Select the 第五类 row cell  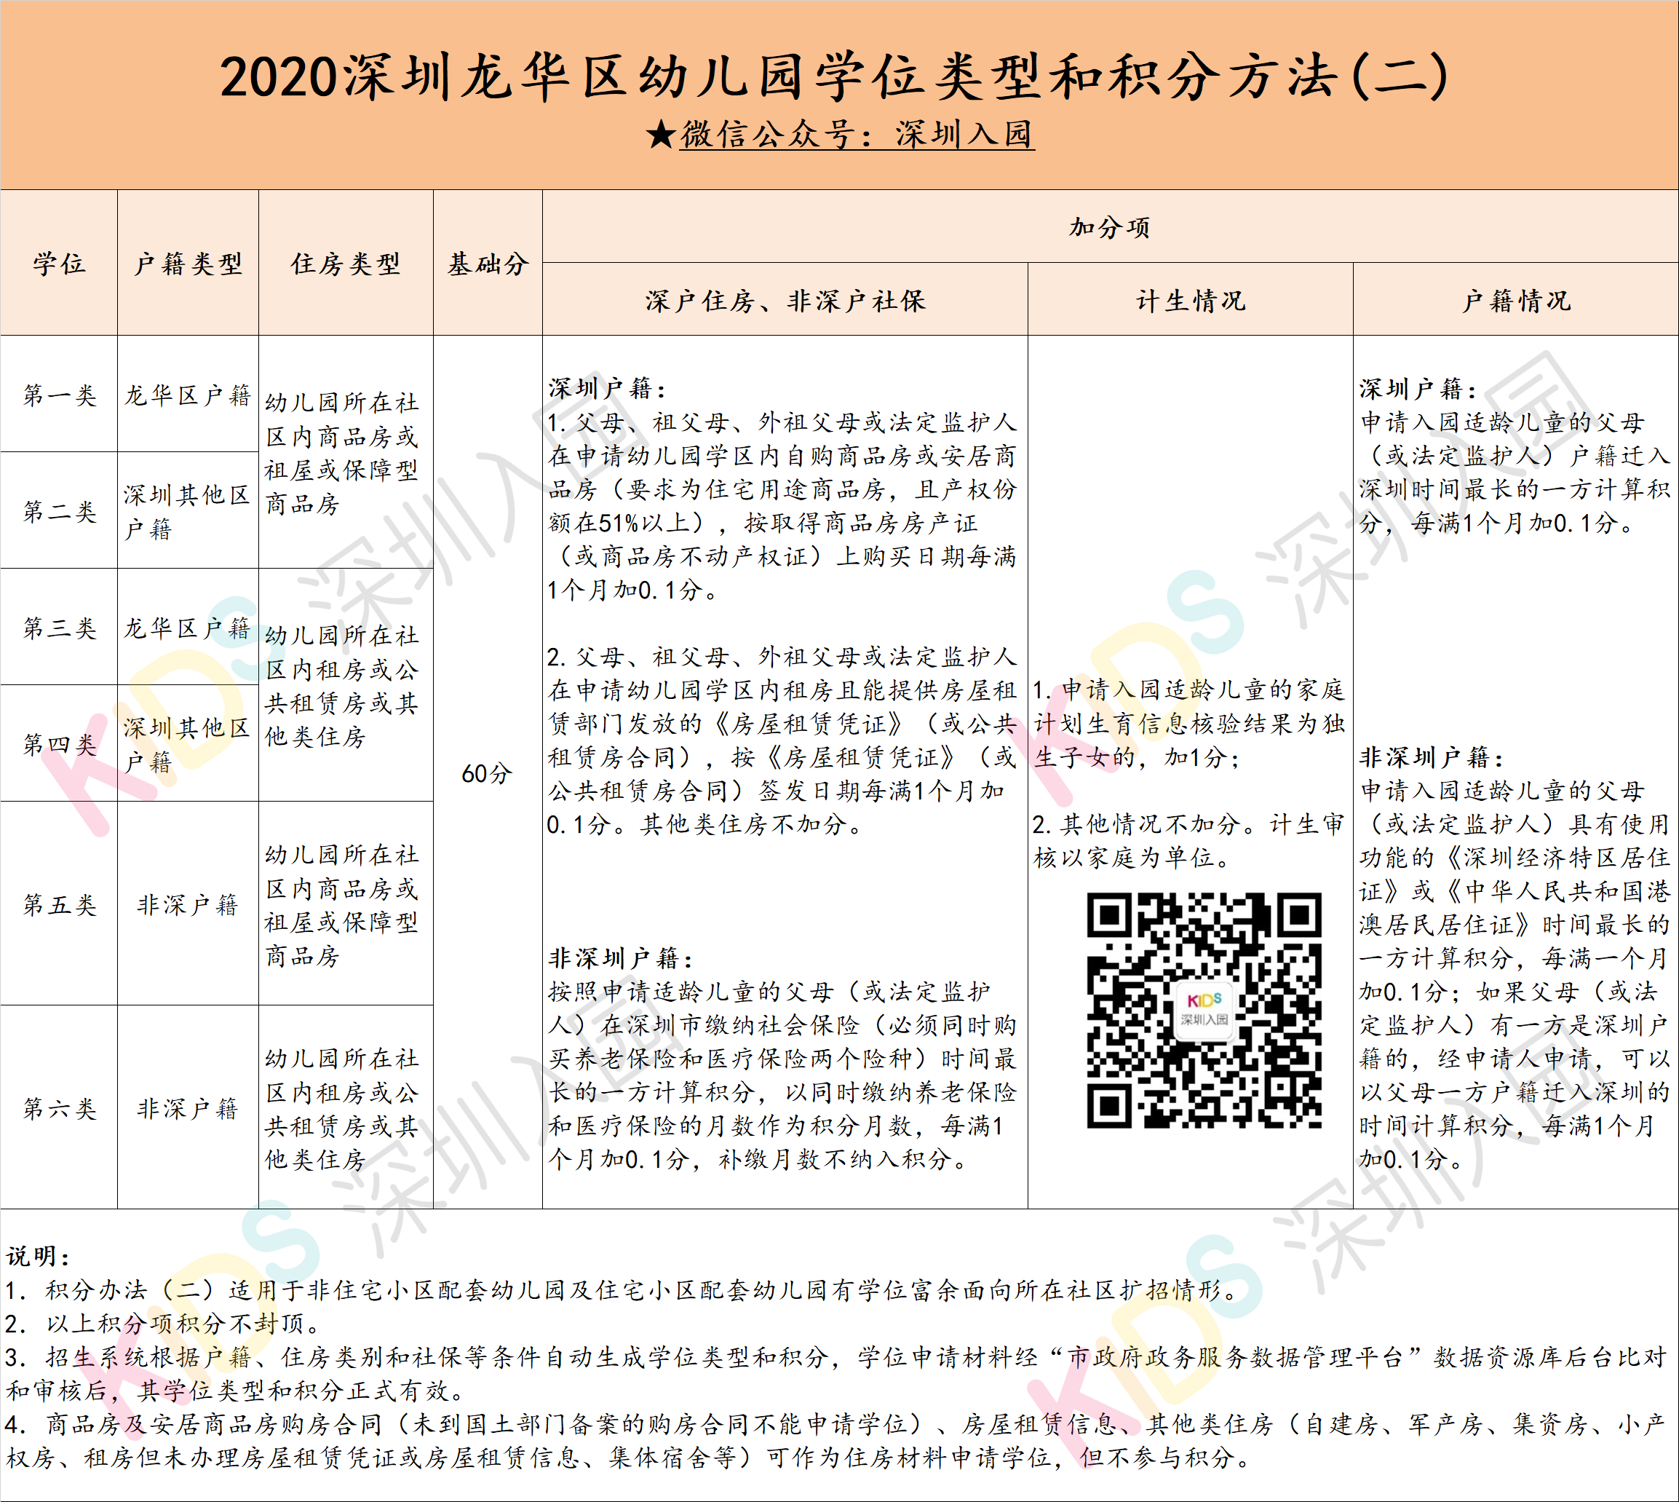(x=58, y=904)
